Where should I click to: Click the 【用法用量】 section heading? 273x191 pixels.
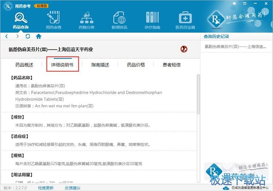21,175
